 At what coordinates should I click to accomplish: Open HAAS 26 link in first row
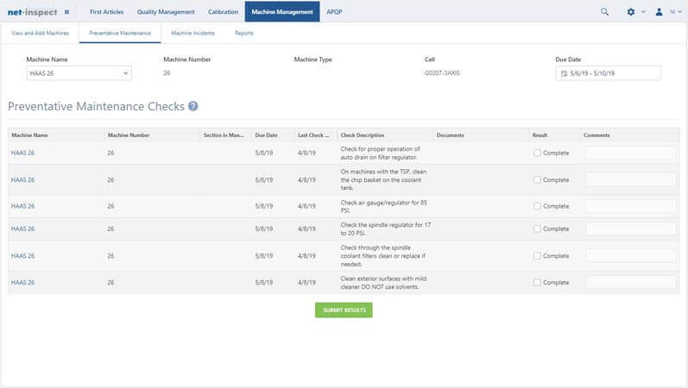(23, 153)
